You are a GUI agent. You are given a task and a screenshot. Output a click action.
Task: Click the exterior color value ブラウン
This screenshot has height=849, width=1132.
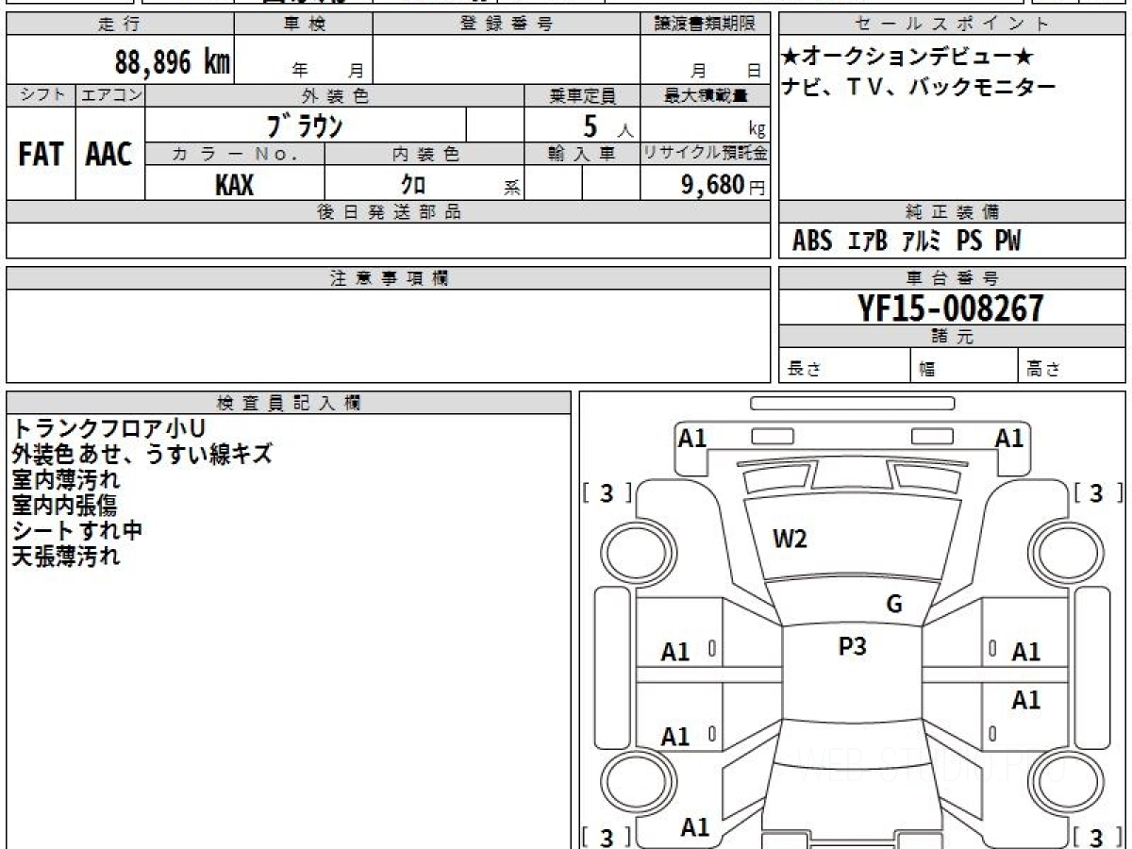pos(304,125)
